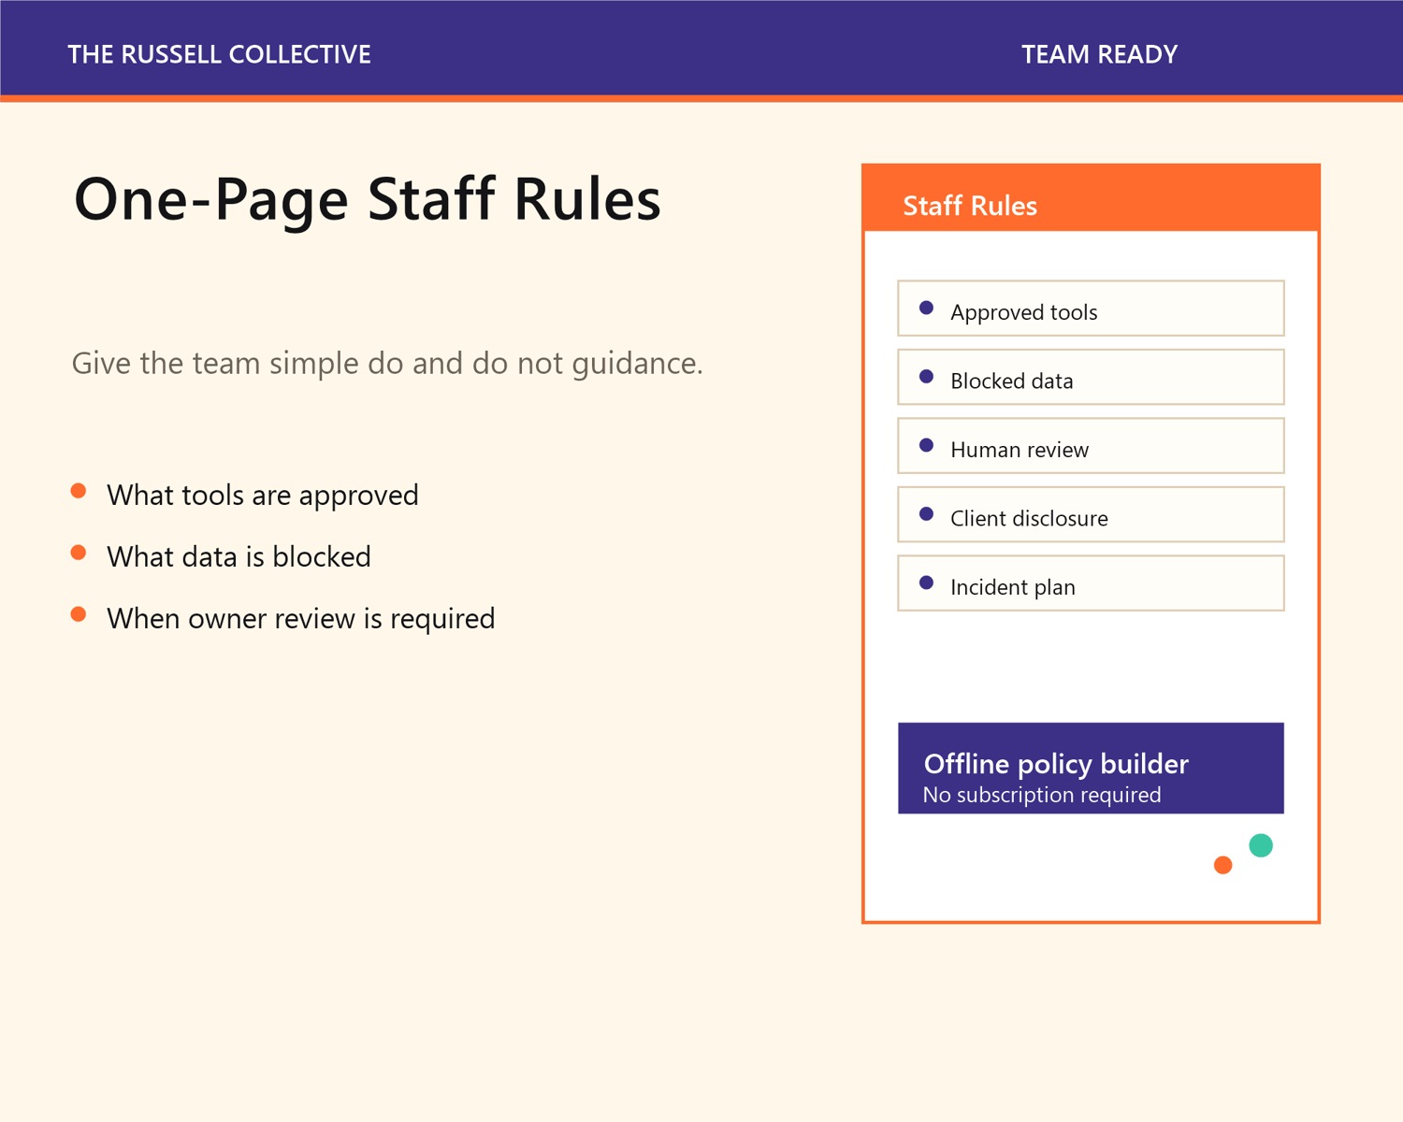Click the 'Offline policy builder' banner

tap(1091, 769)
